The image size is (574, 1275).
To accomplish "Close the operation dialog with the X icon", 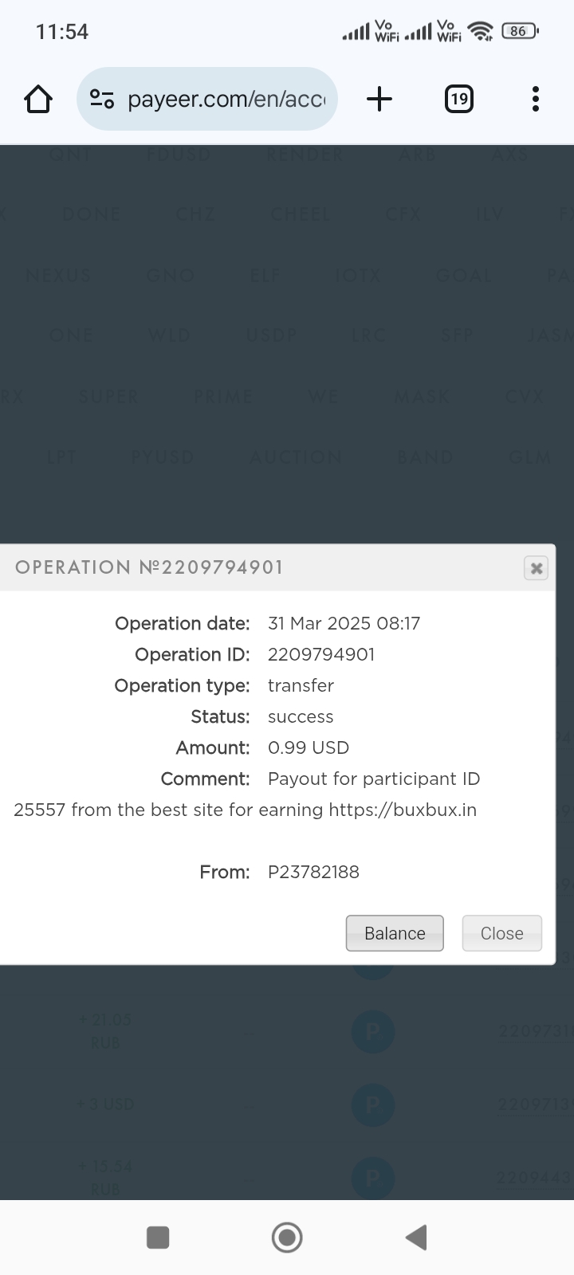I will (537, 568).
